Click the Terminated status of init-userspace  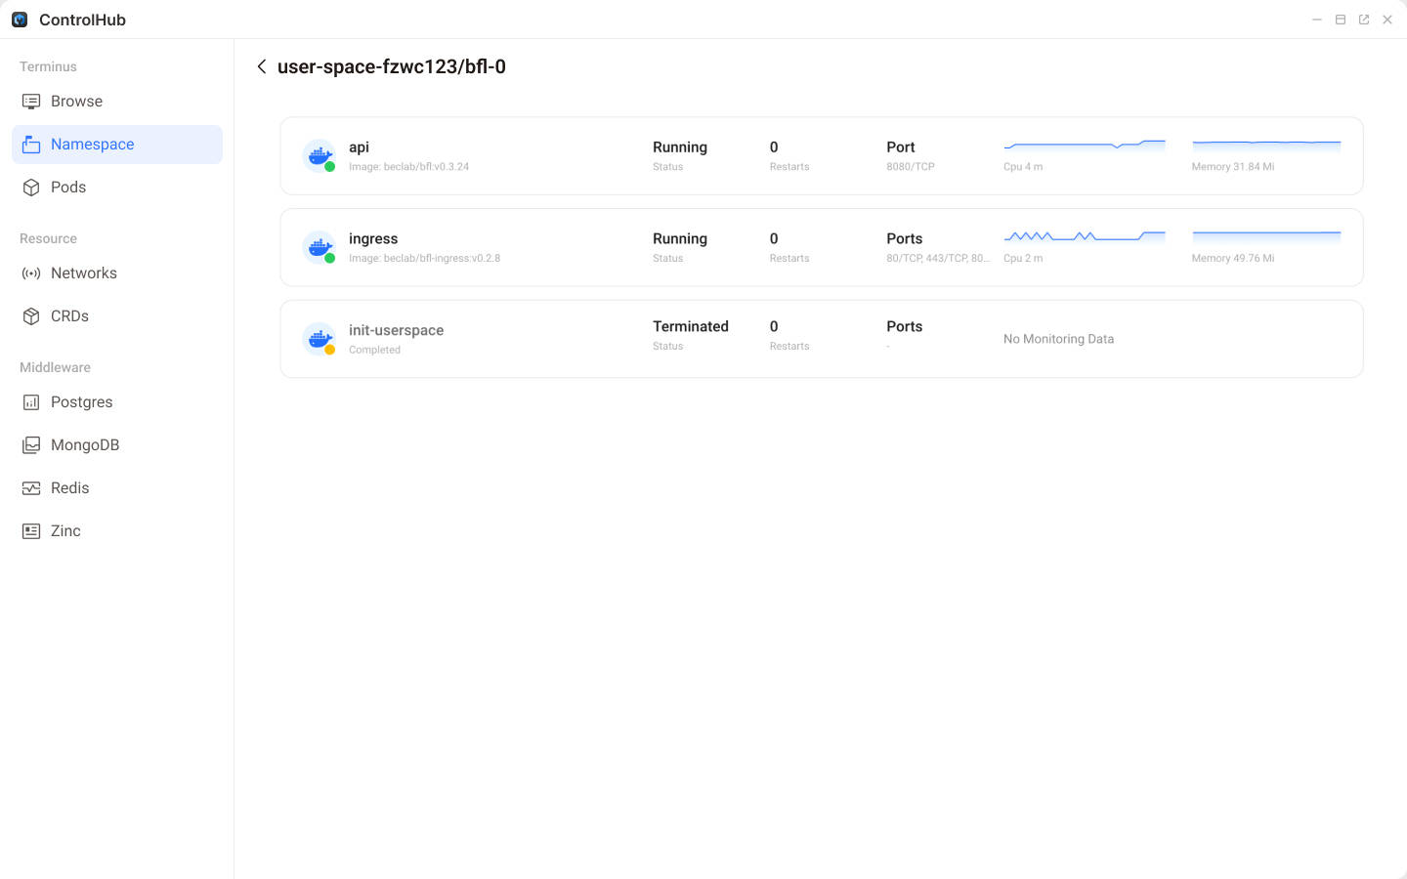pos(691,327)
